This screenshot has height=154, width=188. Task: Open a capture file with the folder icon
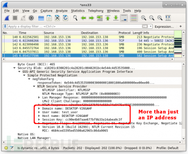[x=41, y=18]
